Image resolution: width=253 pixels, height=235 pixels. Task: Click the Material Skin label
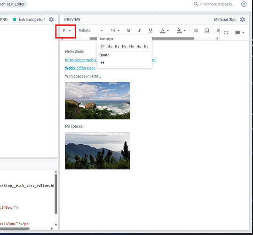(225, 20)
